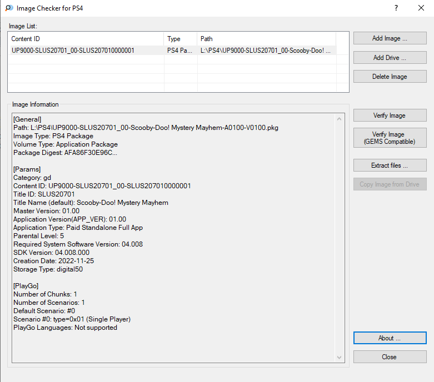Click 'Number of Scenarios: 1' line
434x382 pixels.
[x=49, y=303]
